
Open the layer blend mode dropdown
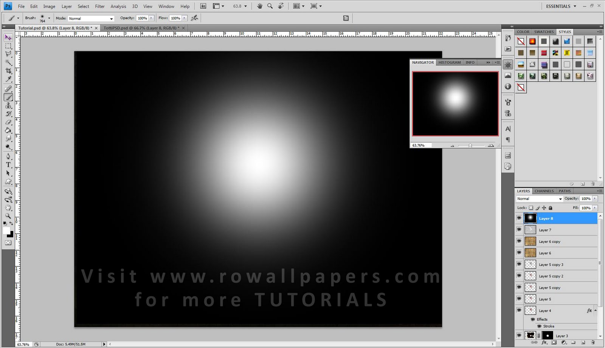[x=539, y=199]
